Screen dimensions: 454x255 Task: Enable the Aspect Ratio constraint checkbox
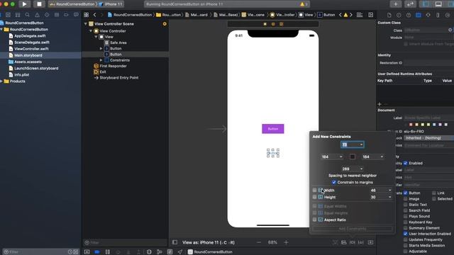click(314, 220)
